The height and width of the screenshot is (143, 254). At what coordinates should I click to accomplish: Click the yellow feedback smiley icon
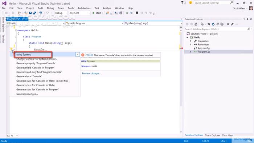(190, 3)
